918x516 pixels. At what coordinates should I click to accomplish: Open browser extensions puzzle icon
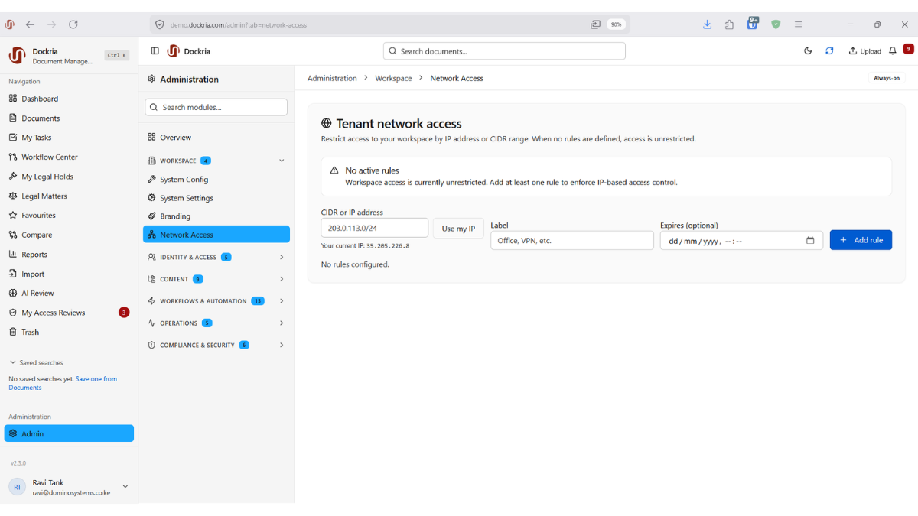point(729,24)
